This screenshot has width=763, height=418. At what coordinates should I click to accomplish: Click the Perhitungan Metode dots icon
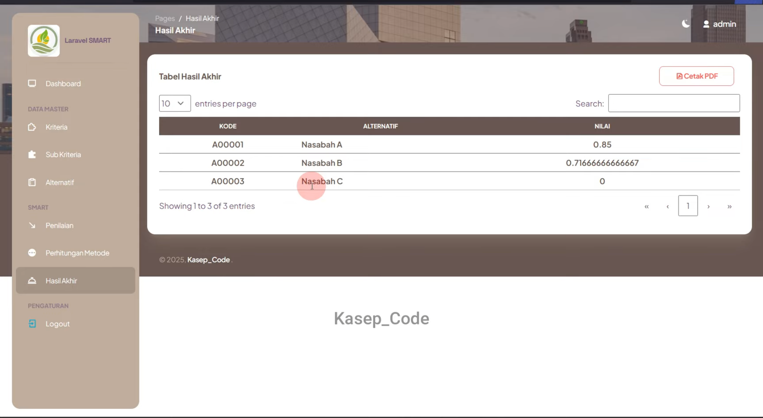32,253
